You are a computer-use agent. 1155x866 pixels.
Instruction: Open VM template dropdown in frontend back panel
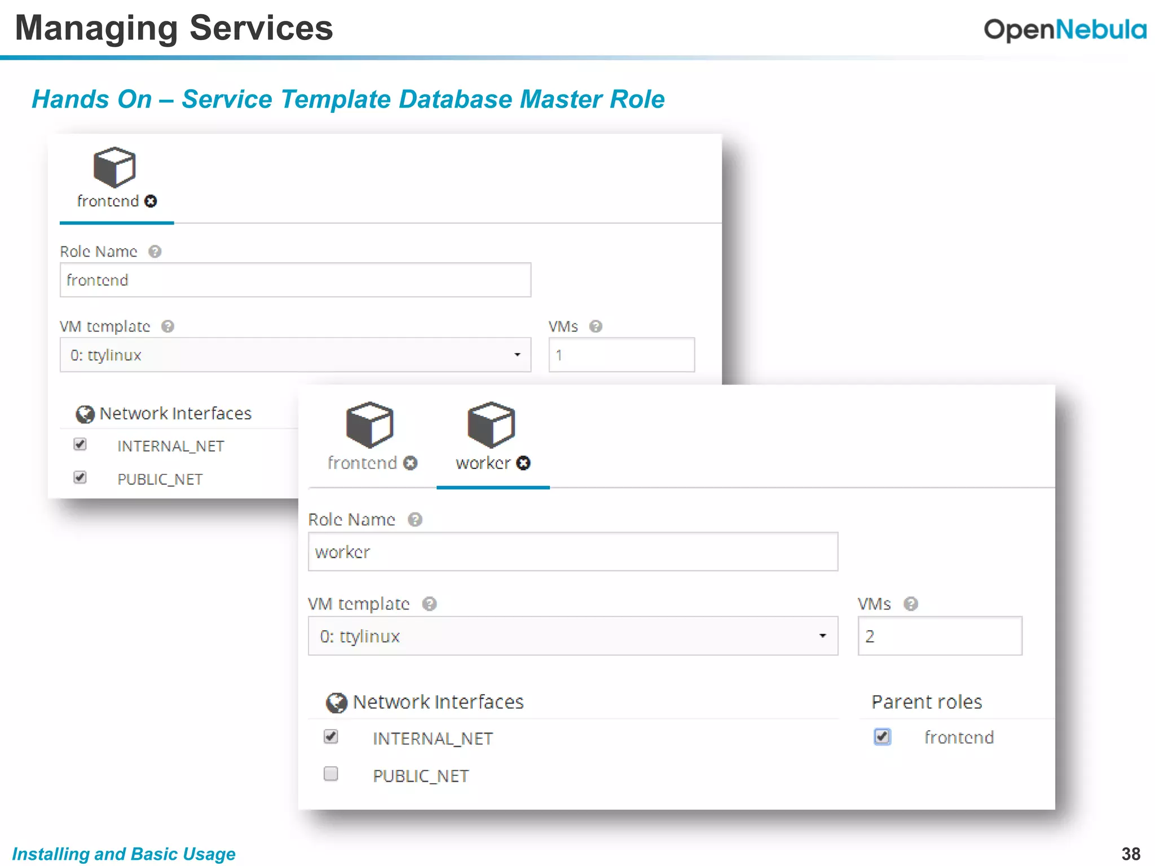(x=296, y=355)
